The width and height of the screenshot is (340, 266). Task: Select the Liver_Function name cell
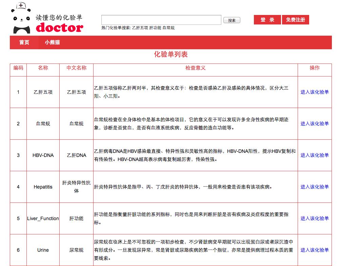pos(43,218)
